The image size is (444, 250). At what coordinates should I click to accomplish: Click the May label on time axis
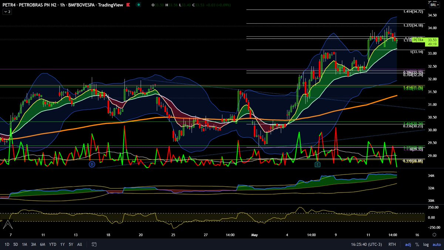pos(254,235)
